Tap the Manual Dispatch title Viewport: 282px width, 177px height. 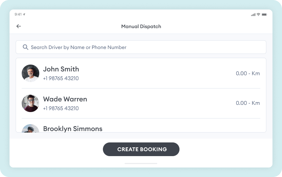[141, 27]
